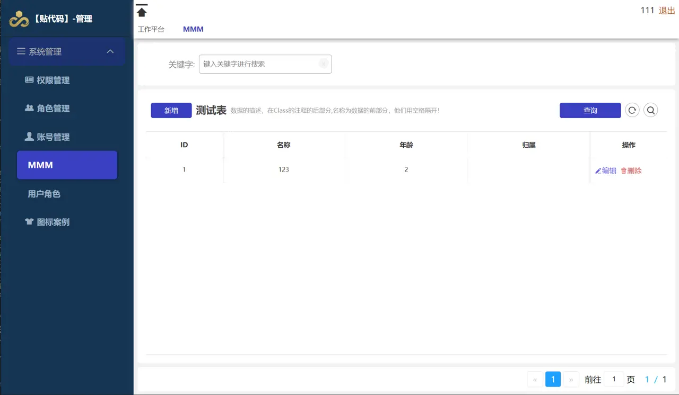Click the username 111 at top right
The image size is (679, 395).
(647, 11)
